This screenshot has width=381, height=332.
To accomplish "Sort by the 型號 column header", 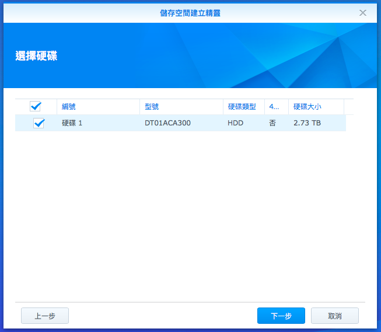I will click(x=152, y=107).
